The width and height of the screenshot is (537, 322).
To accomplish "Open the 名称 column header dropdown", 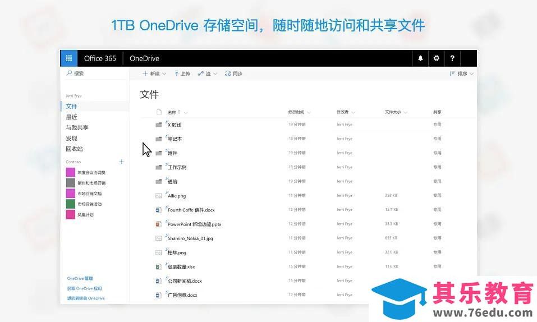I will point(177,112).
